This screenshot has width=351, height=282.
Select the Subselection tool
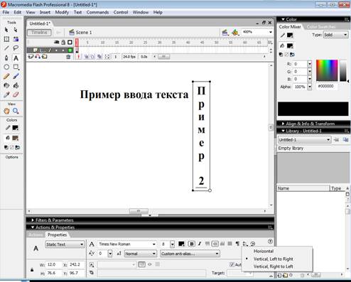click(16, 30)
